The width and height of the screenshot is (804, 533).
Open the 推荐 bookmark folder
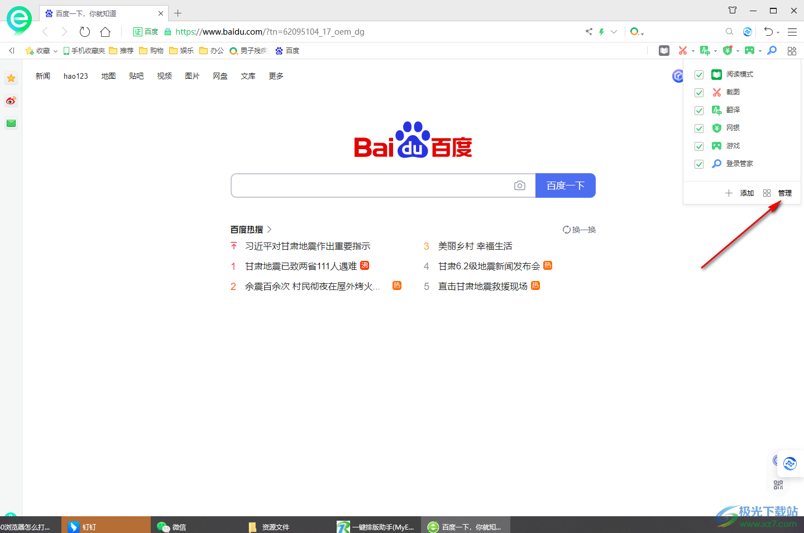pyautogui.click(x=121, y=51)
